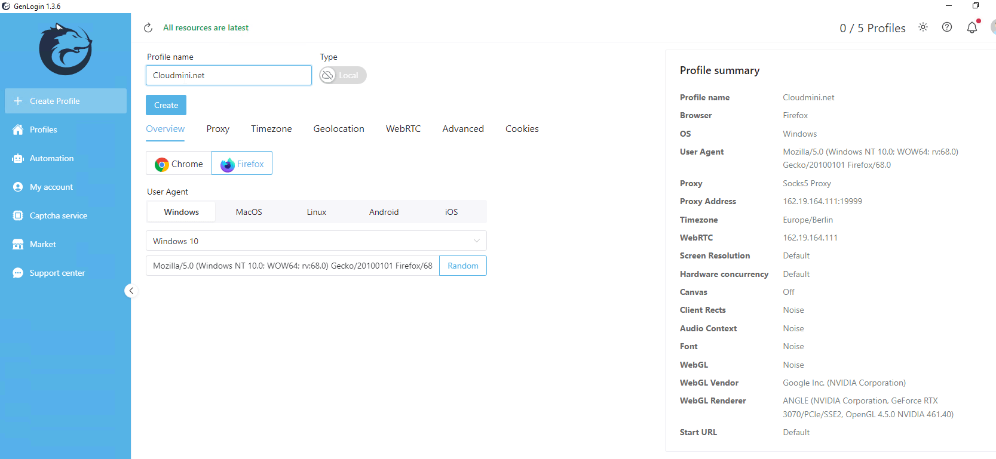Toggle the Local profile type switch
Screen dimensions: 996x459
343,75
